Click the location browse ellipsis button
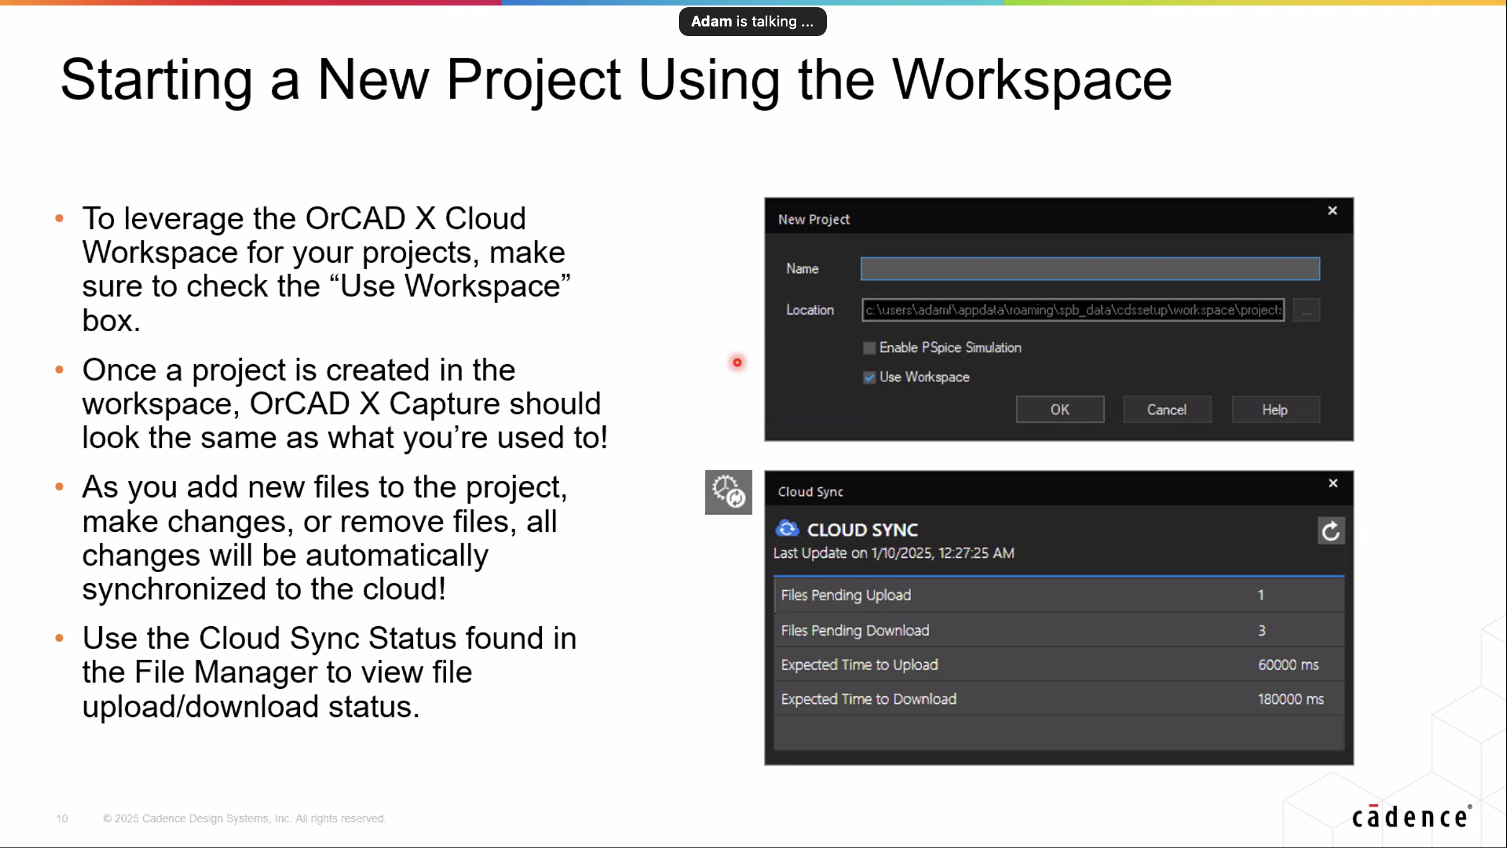This screenshot has width=1507, height=848. click(1306, 311)
